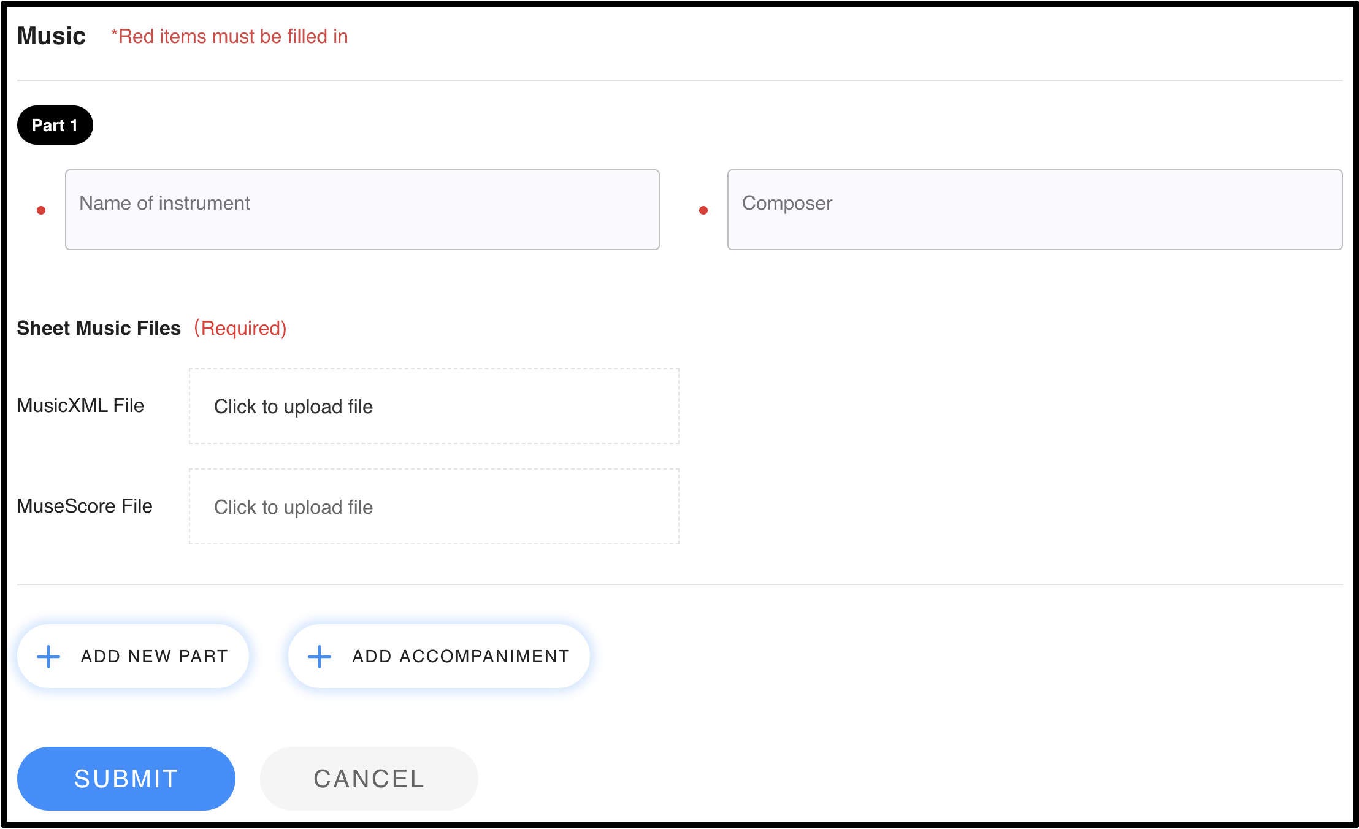Select the Part 1 badge
This screenshot has width=1359, height=829.
coord(55,125)
